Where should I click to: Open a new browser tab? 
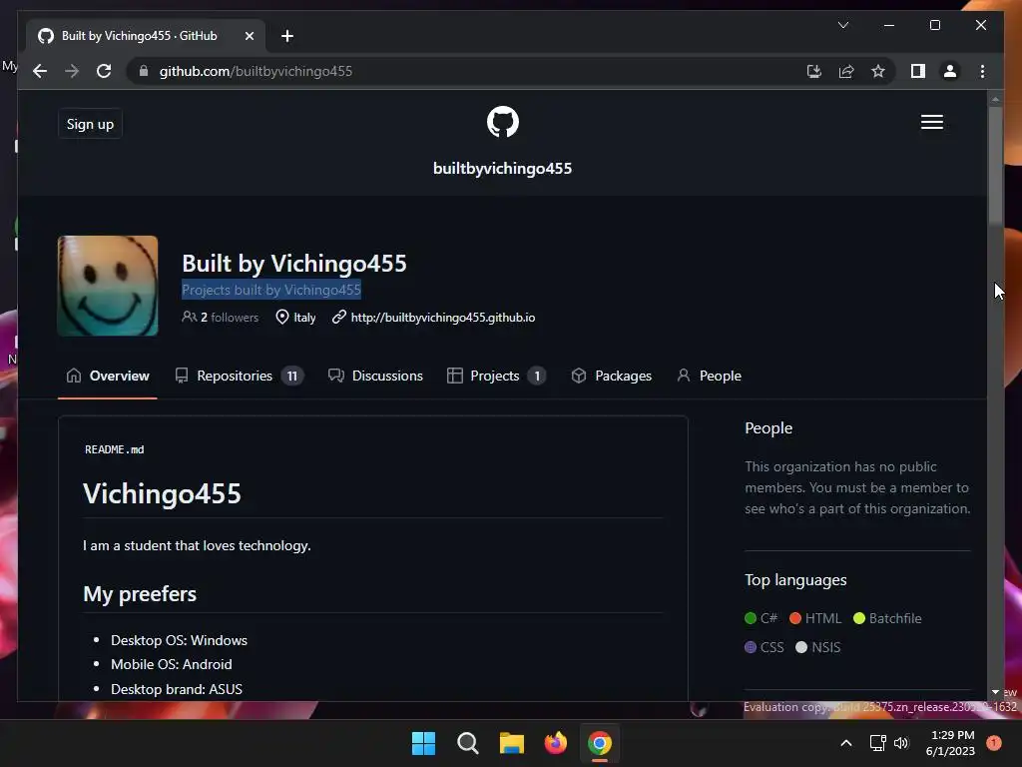tap(287, 36)
